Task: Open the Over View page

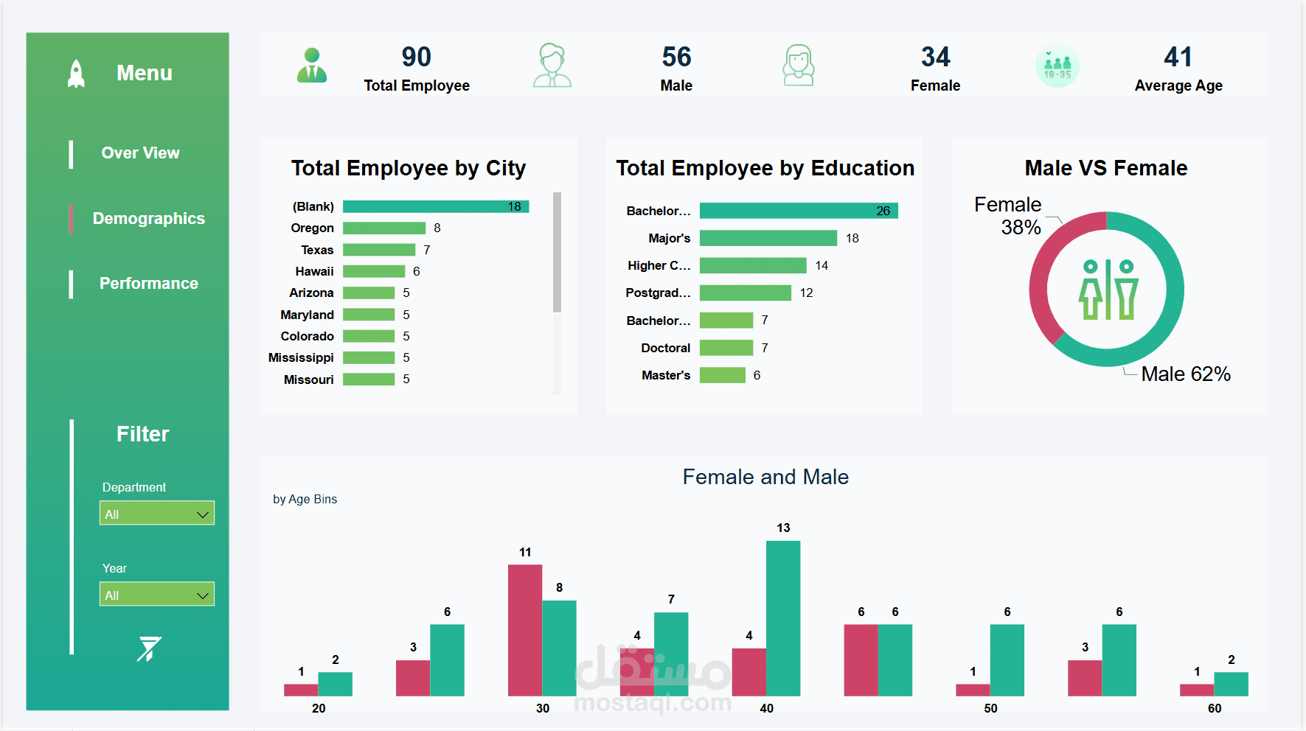Action: pos(140,153)
